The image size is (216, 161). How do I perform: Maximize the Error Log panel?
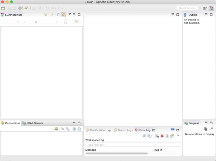click(178, 130)
